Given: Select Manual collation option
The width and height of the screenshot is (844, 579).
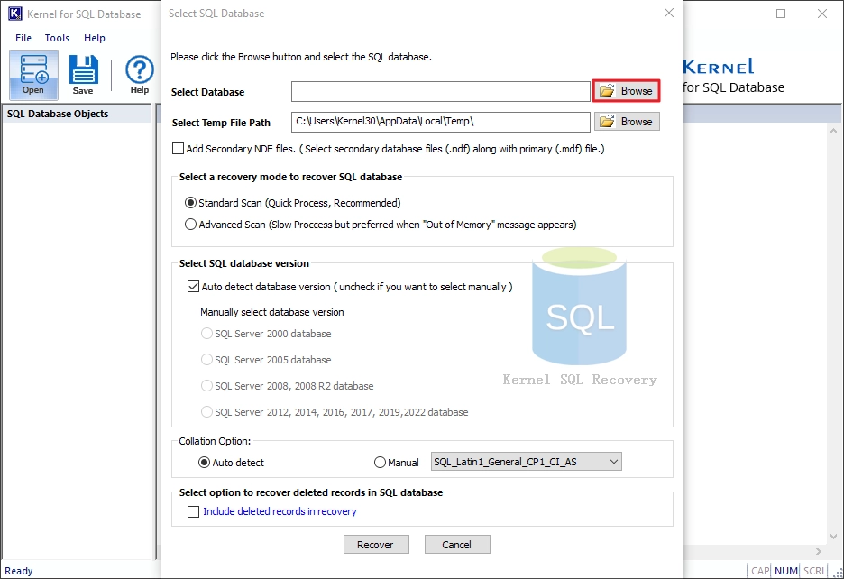Looking at the screenshot, I should click(x=380, y=462).
